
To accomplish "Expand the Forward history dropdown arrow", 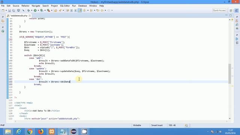I will (x=112, y=10).
